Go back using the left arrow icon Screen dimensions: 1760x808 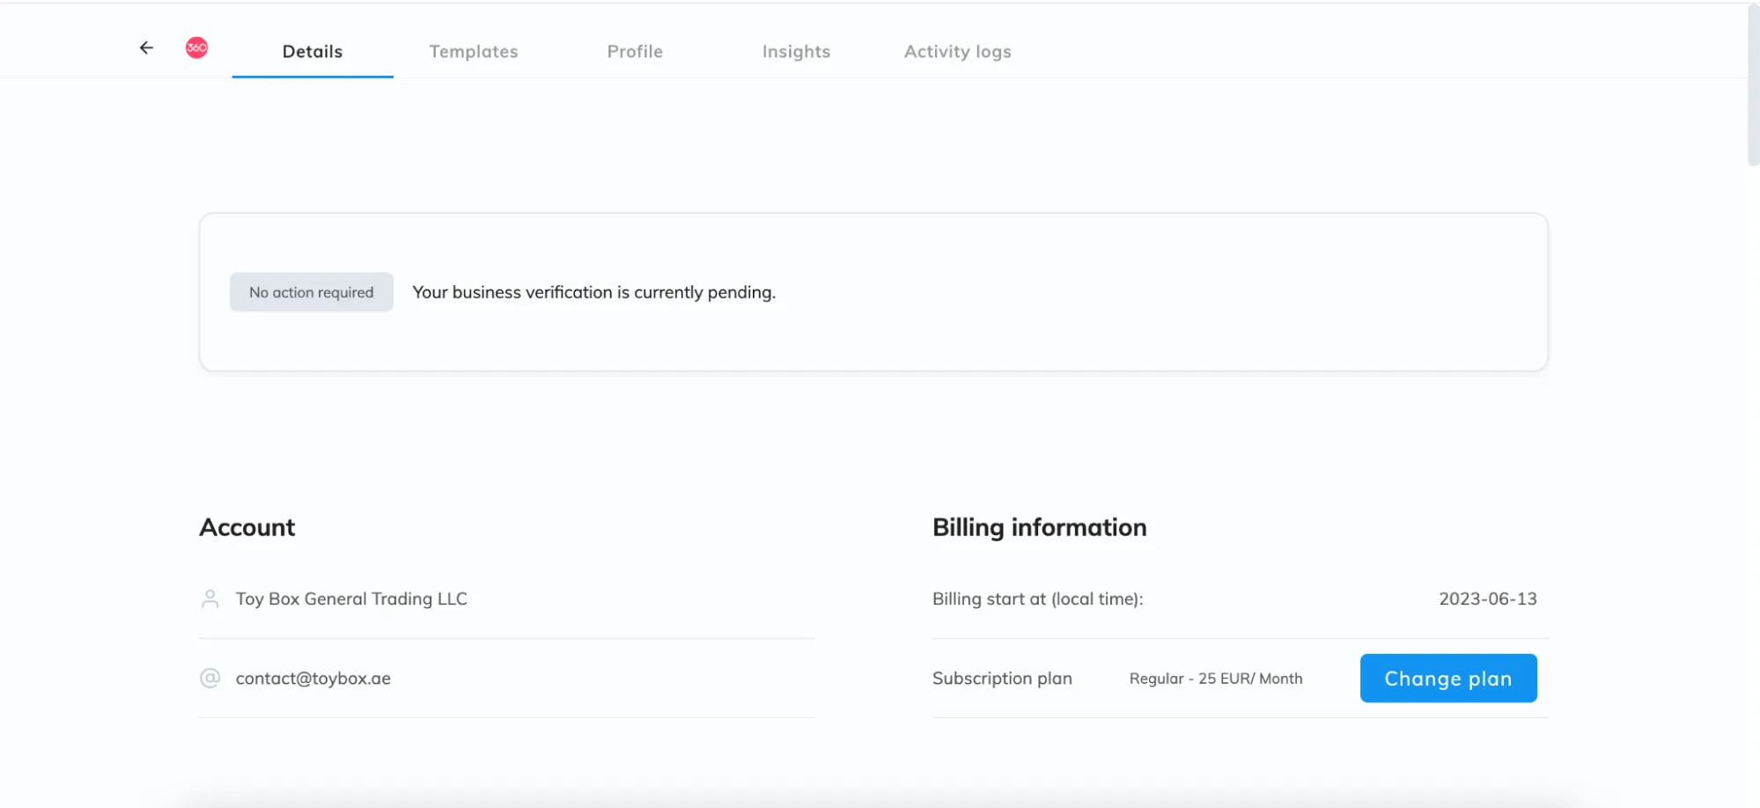click(146, 48)
